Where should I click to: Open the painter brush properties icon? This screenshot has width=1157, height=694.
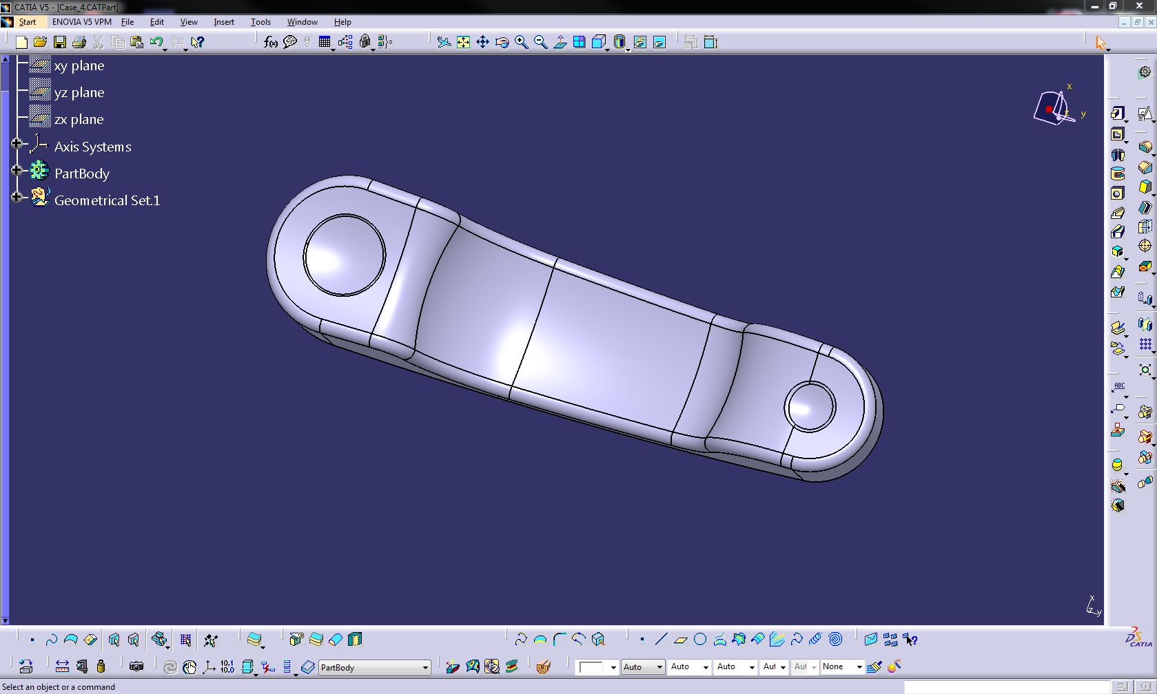coord(874,666)
